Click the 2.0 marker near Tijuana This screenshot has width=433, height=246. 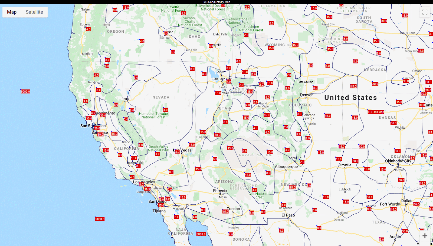[170, 190]
